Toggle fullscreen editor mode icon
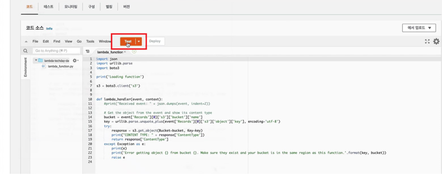The width and height of the screenshot is (442, 175). 427,41
